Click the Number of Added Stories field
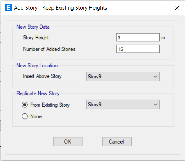The image size is (185, 161). point(138,49)
